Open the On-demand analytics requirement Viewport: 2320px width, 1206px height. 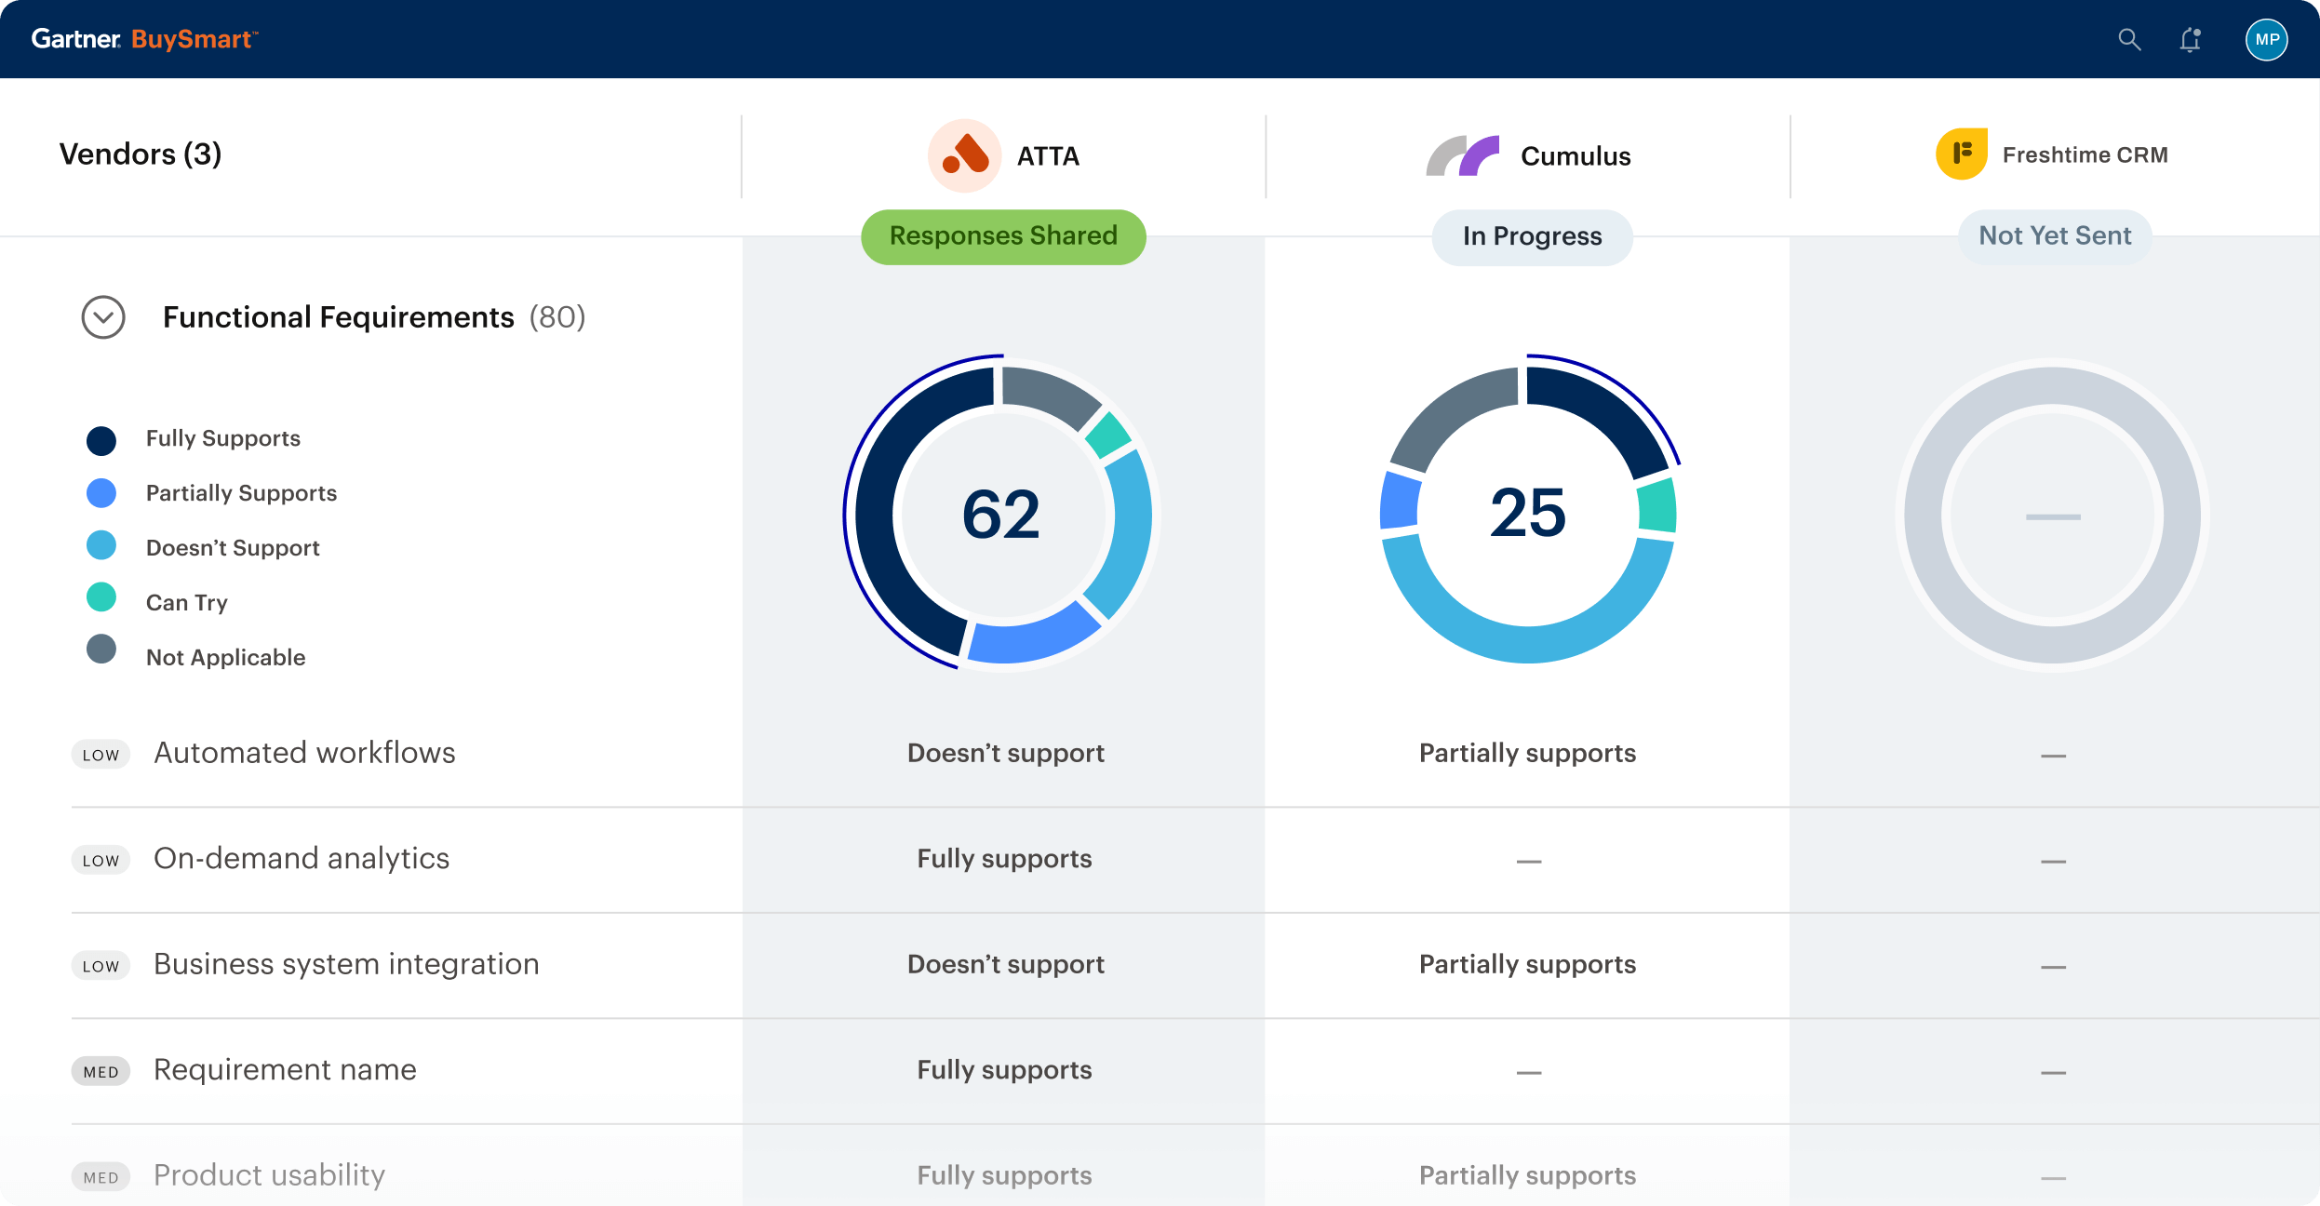point(302,858)
